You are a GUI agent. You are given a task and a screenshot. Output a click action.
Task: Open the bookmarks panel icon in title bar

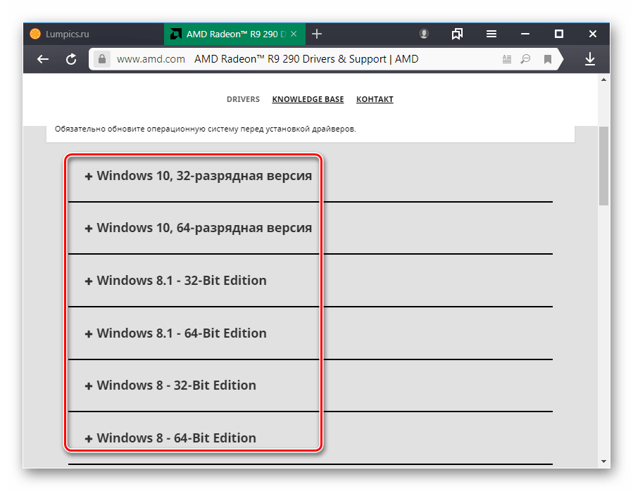458,34
